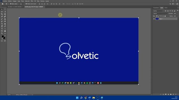The image size is (179, 100).
Task: Toggle lock transparent pixels
Action: (157, 16)
